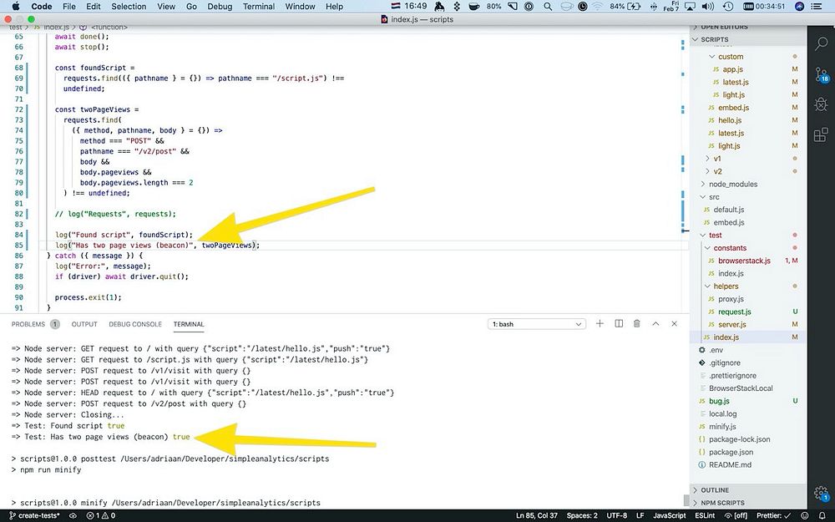Viewport: 835px width, 522px height.
Task: Open the Apple menu
Action: (15, 7)
